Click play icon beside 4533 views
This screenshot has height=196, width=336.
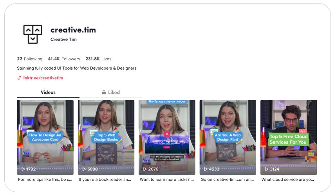pyautogui.click(x=206, y=169)
